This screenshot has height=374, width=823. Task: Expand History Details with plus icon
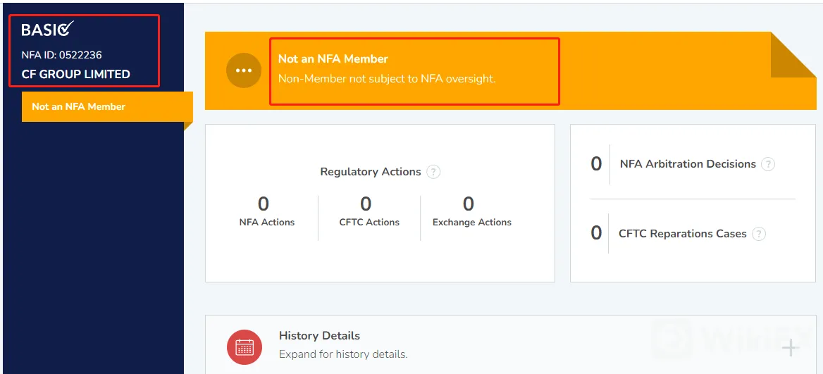tap(790, 348)
